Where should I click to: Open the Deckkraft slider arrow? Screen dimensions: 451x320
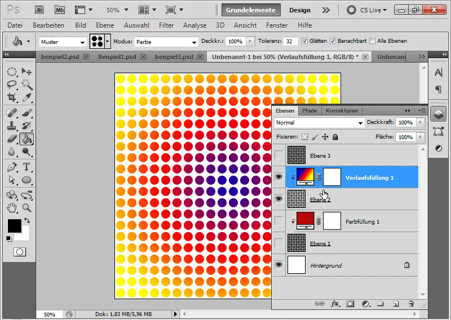[420, 122]
